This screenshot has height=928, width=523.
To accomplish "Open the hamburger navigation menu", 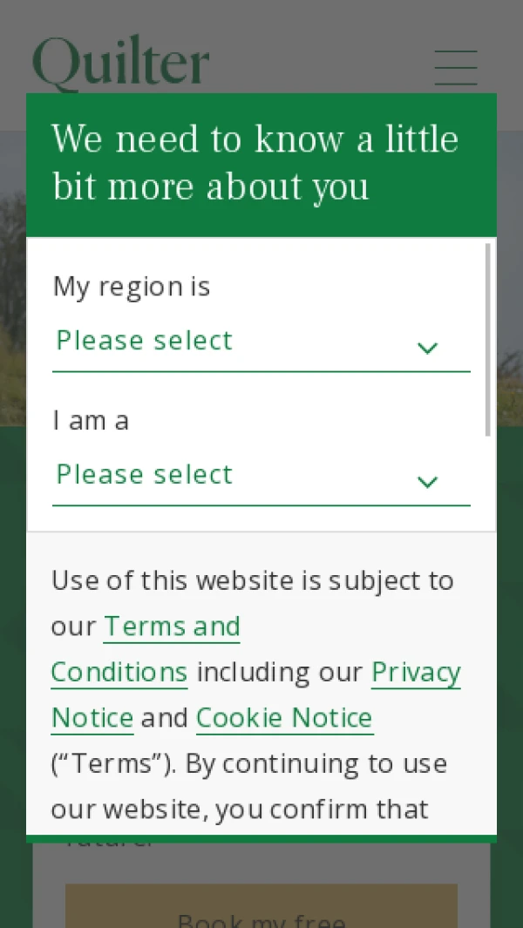I will click(456, 67).
